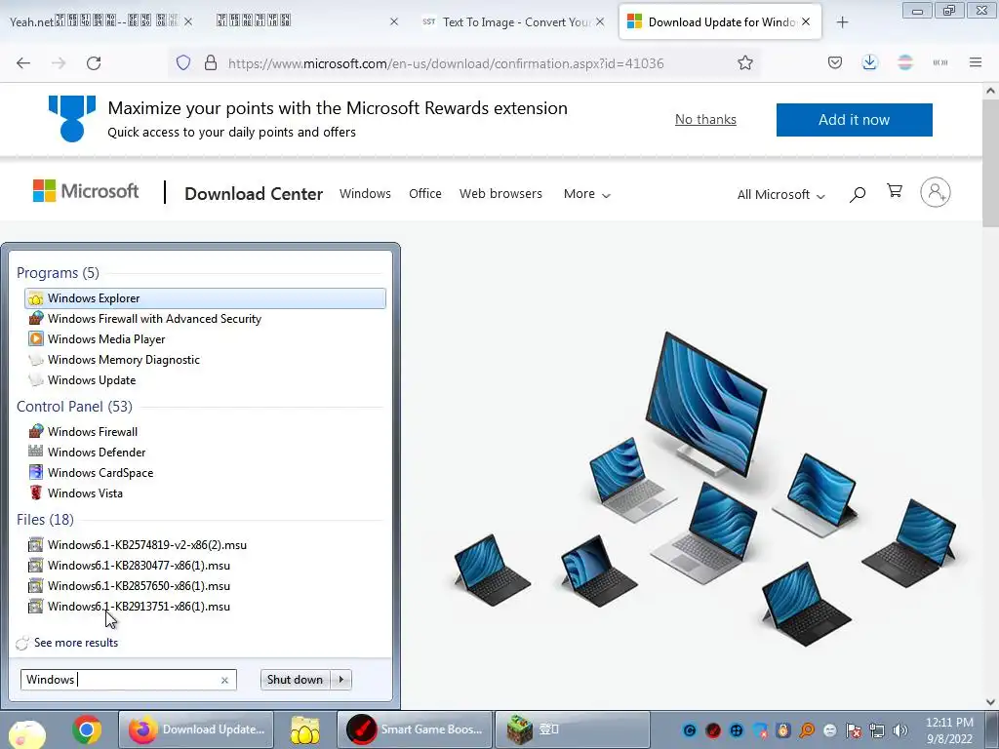999x749 pixels.
Task: Select the Download Update for Windows tab
Action: pos(720,21)
